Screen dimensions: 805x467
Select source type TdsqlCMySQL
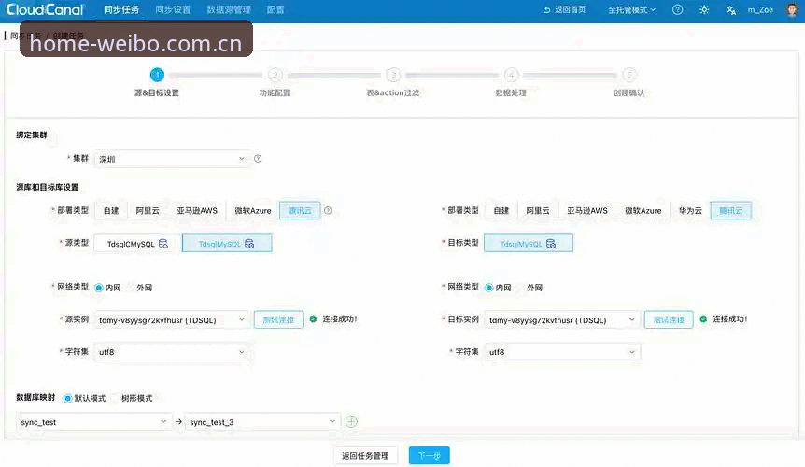(x=137, y=243)
